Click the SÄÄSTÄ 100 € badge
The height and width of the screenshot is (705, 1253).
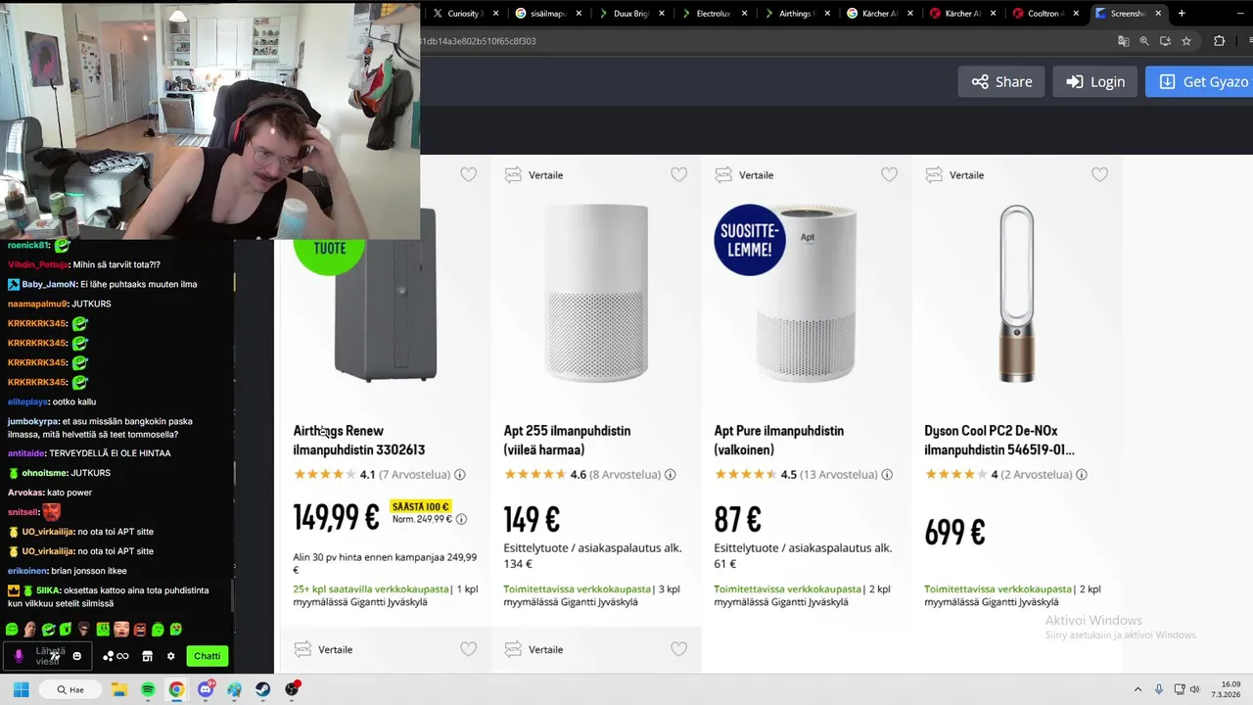[x=420, y=506]
